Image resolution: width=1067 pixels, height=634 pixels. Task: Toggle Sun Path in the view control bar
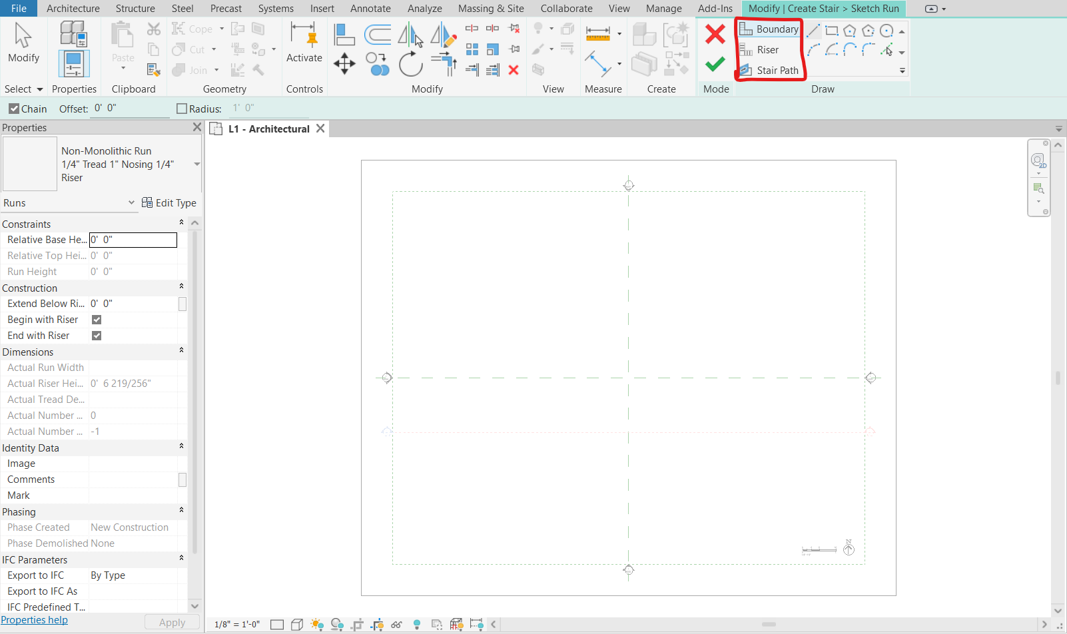(x=318, y=624)
